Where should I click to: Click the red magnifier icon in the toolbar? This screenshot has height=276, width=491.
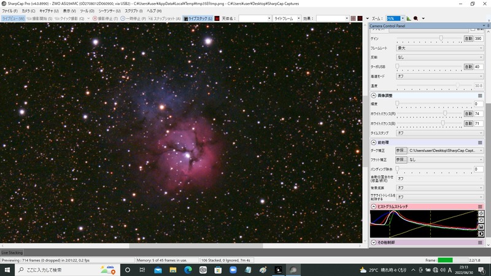[416, 18]
